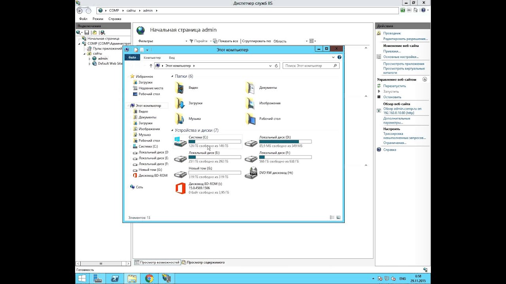The image size is (506, 284).
Task: Expand the Explorer ribbon chevron
Action: [333, 57]
